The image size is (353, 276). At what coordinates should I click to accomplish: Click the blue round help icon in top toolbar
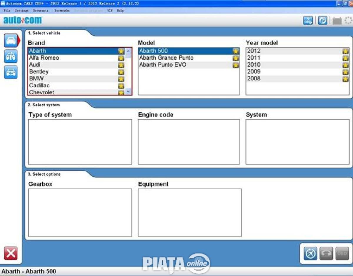pos(323,21)
